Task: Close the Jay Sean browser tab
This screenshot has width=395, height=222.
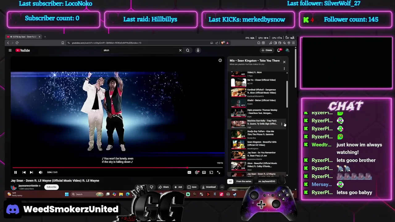Action: [39, 37]
